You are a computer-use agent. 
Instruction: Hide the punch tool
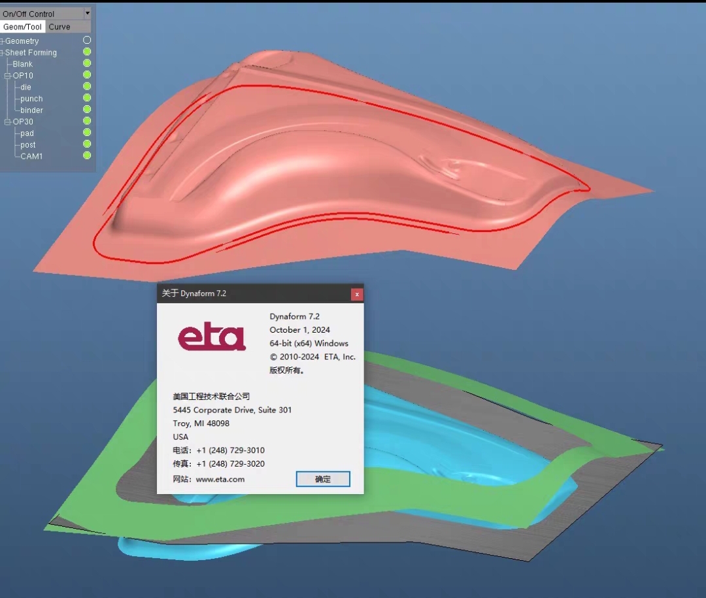point(87,98)
